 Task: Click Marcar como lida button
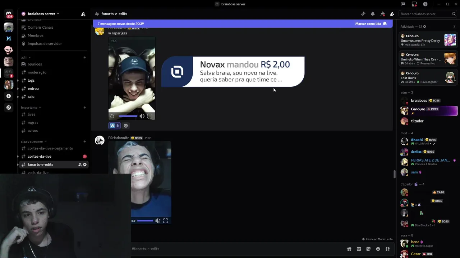tap(371, 24)
